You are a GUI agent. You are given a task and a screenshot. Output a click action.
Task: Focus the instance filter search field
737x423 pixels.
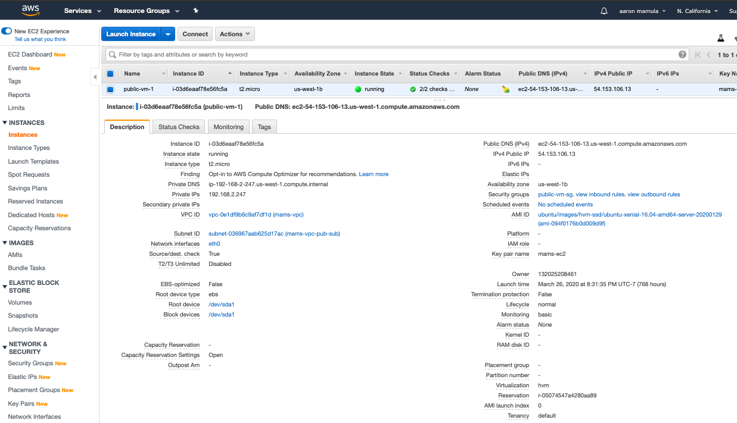click(x=396, y=55)
